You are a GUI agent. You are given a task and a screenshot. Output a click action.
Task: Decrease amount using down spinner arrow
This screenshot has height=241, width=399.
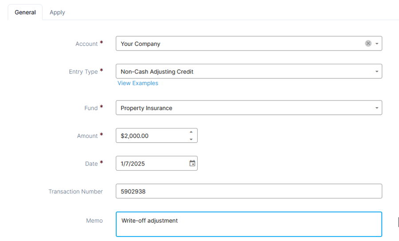(191, 139)
